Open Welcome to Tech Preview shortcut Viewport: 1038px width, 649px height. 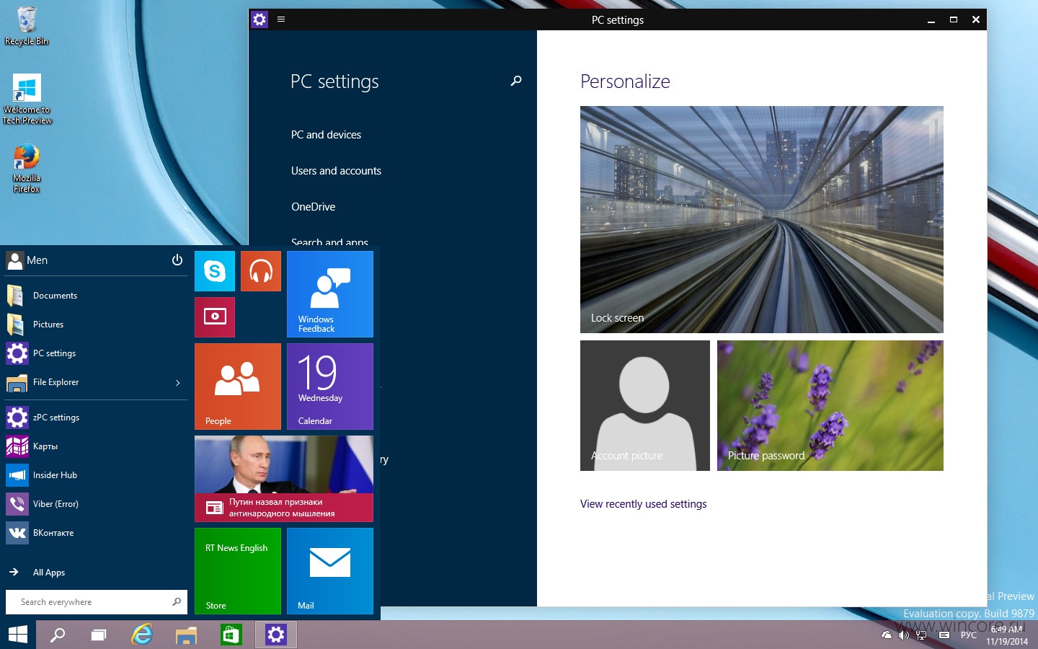27,100
